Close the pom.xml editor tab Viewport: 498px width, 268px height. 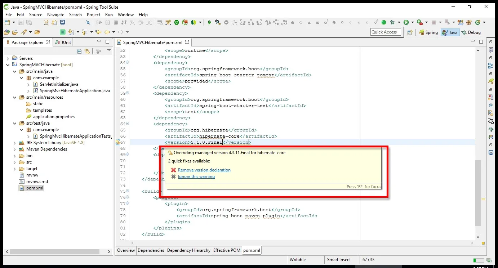coord(187,43)
